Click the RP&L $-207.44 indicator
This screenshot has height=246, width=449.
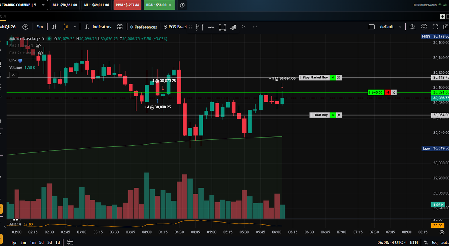127,5
